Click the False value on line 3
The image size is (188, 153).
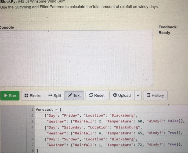173,121
